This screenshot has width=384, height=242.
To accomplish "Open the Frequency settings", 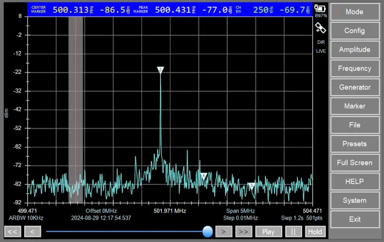I will click(x=354, y=69).
